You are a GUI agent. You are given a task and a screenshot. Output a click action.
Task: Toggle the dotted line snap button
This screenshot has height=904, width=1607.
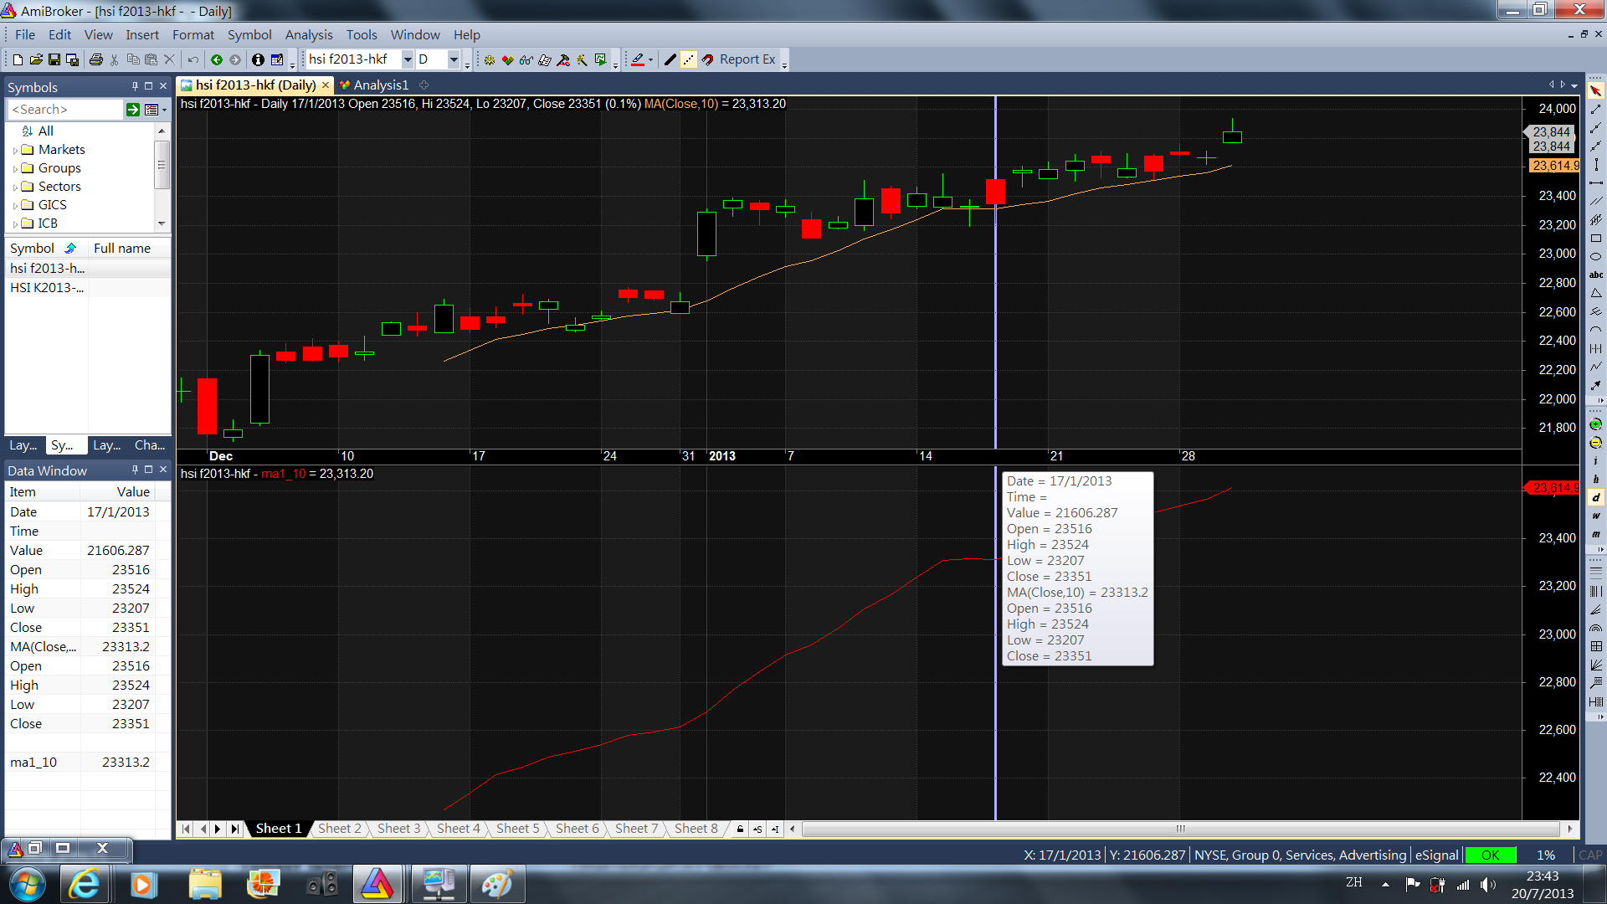pyautogui.click(x=688, y=59)
